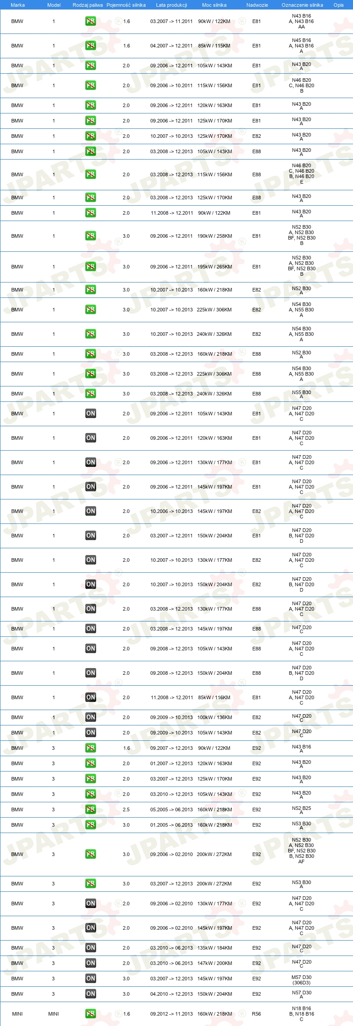Viewport: 353px width, 1026px height.
Task: Click petrol PB icon in 195kW/265KM row
Action: (91, 267)
